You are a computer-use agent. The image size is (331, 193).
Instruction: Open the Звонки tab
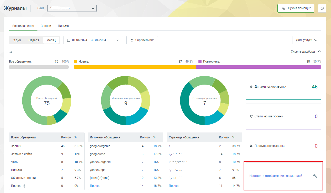tap(46, 26)
